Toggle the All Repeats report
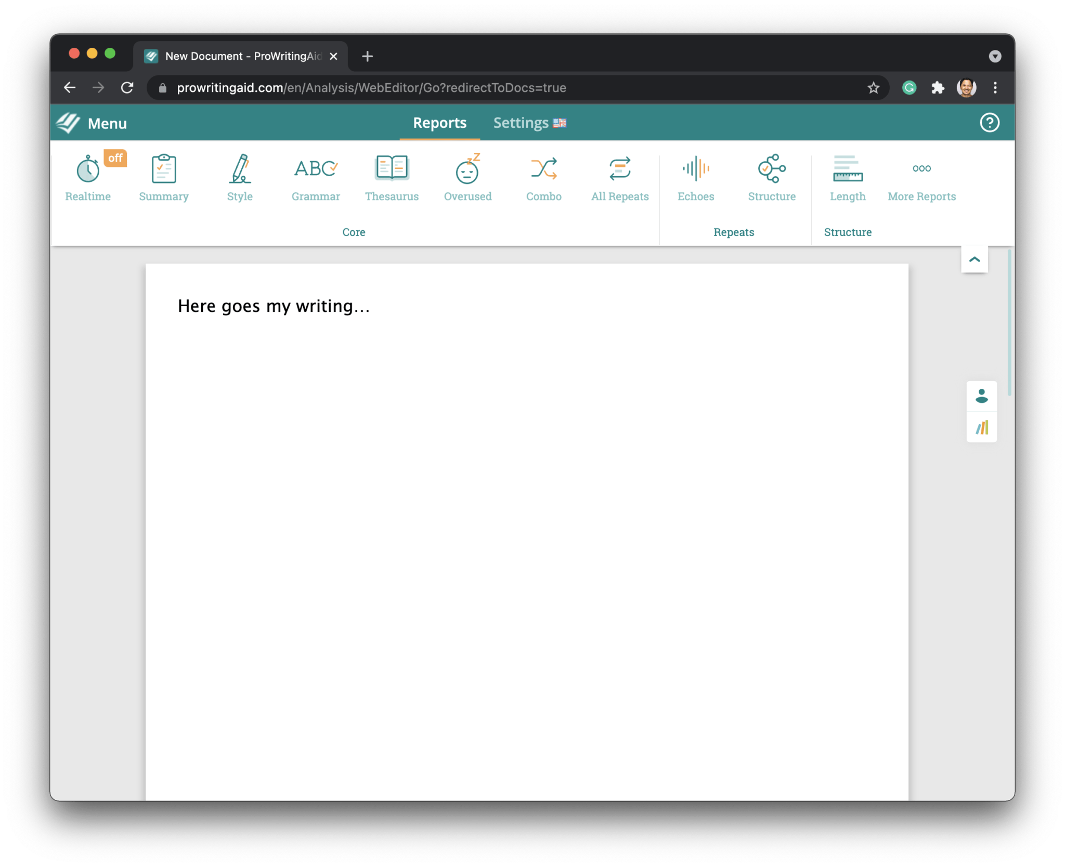Screen dimensions: 1065x867 pos(620,177)
